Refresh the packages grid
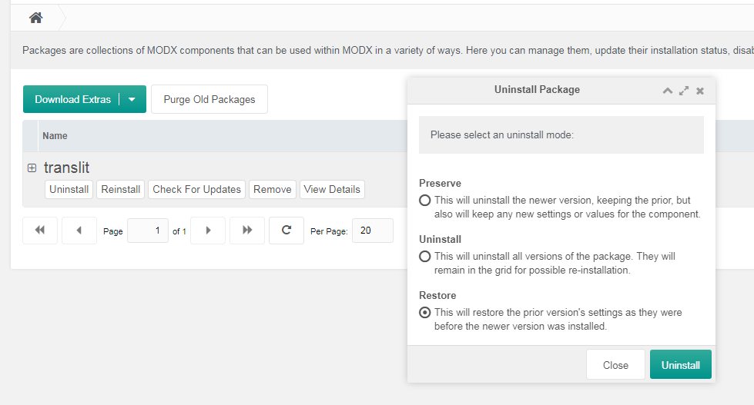The width and height of the screenshot is (754, 405). (286, 231)
